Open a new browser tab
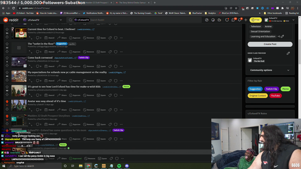 pos(155,3)
